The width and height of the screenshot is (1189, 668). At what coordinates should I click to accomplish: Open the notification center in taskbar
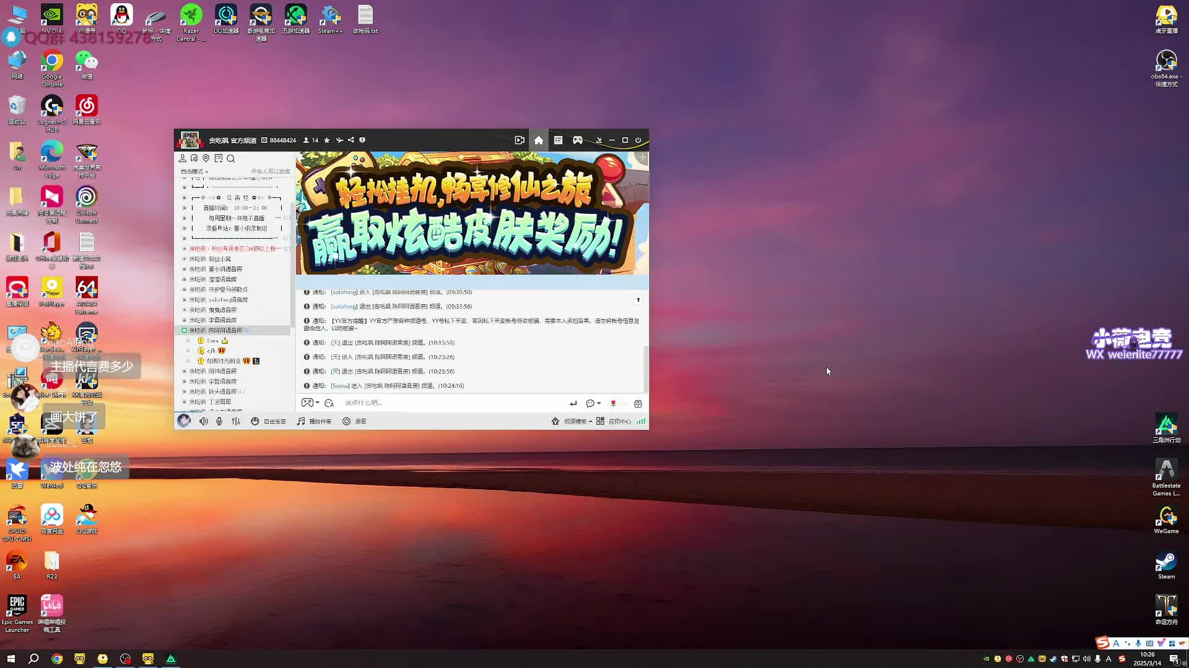click(x=1174, y=659)
